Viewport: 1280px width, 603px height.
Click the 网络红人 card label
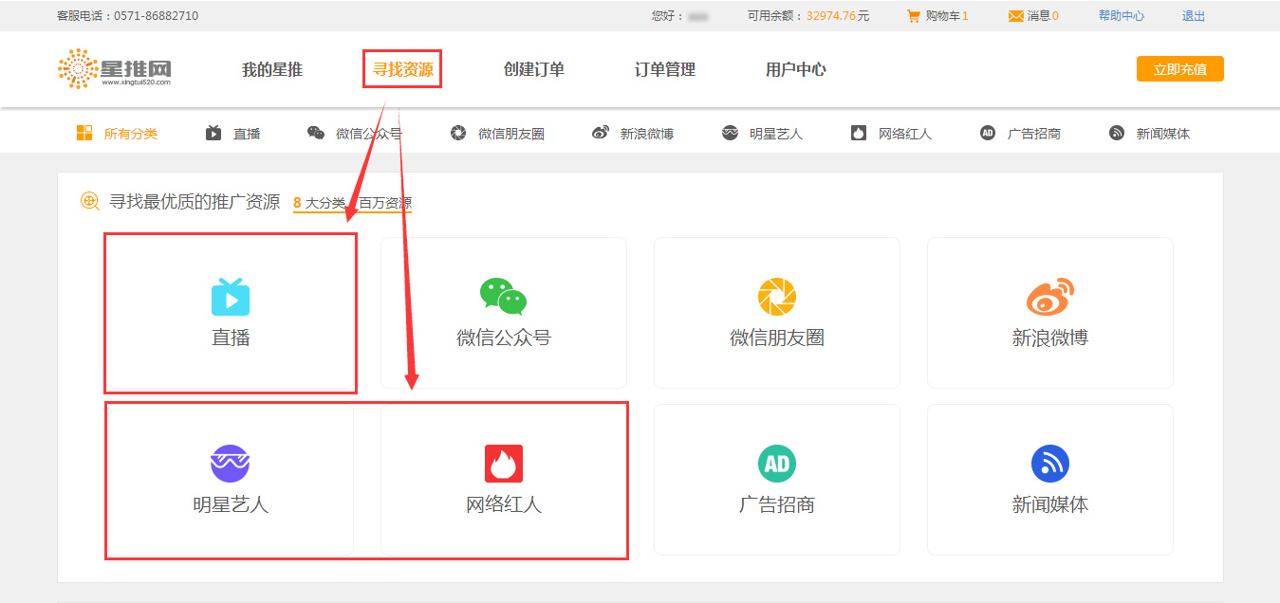click(504, 504)
